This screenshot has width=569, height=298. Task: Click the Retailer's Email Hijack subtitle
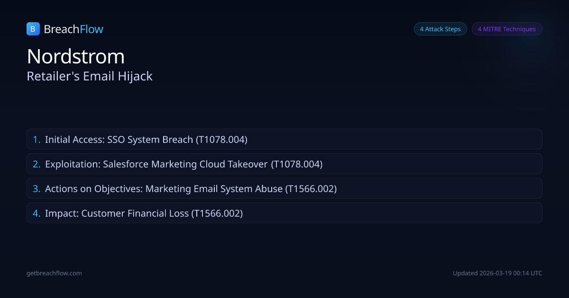(x=90, y=76)
